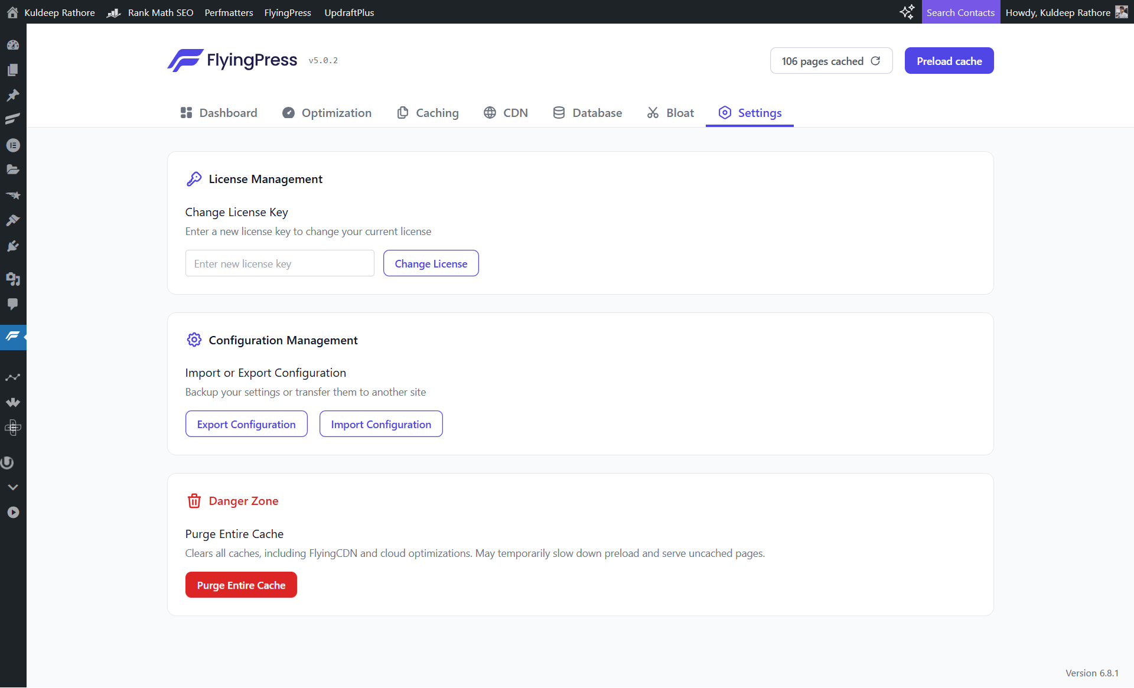
Task: Open Perfmatters in admin bar
Action: 229,12
